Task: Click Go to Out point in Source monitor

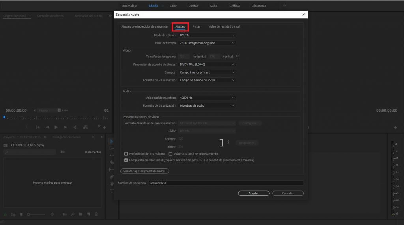Action: pyautogui.click(x=75, y=127)
